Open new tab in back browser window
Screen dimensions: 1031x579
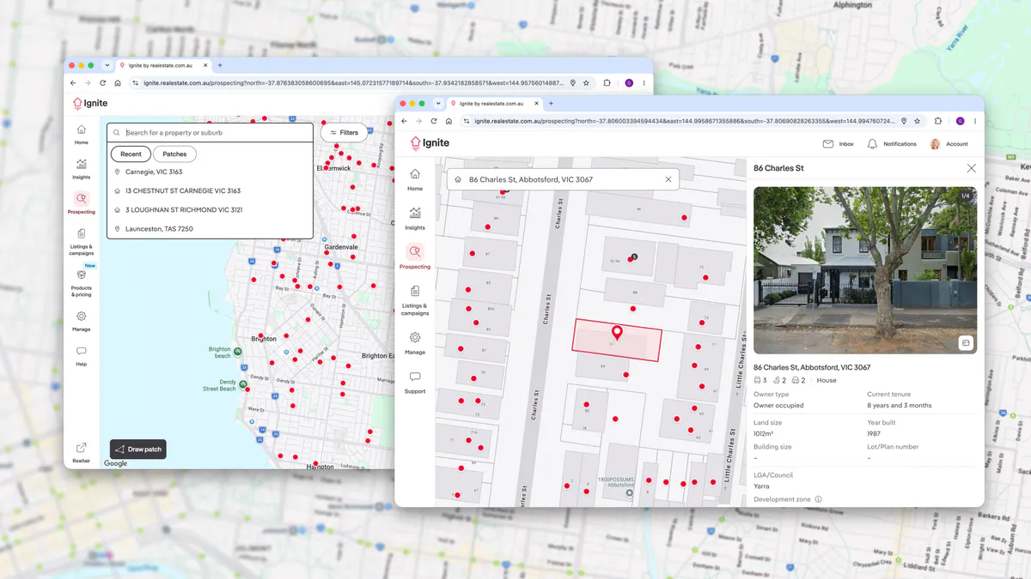coord(220,65)
